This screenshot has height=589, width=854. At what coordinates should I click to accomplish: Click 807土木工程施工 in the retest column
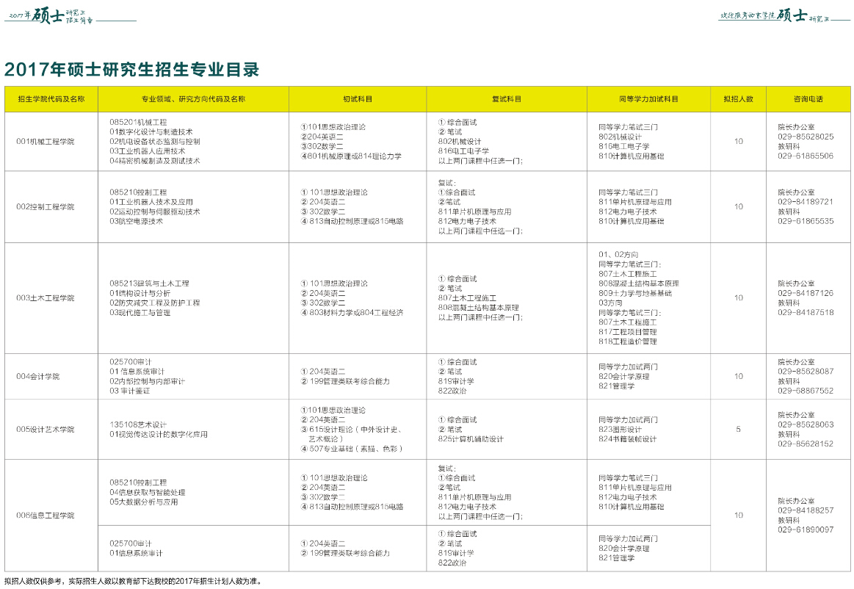click(x=467, y=298)
